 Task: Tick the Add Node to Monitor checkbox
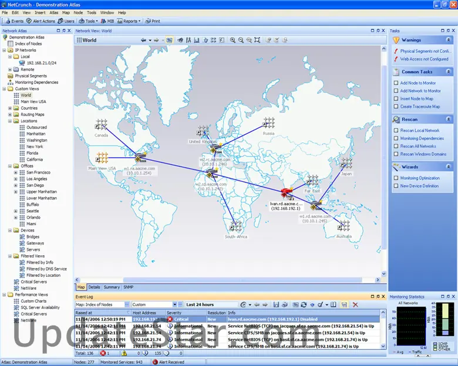396,83
